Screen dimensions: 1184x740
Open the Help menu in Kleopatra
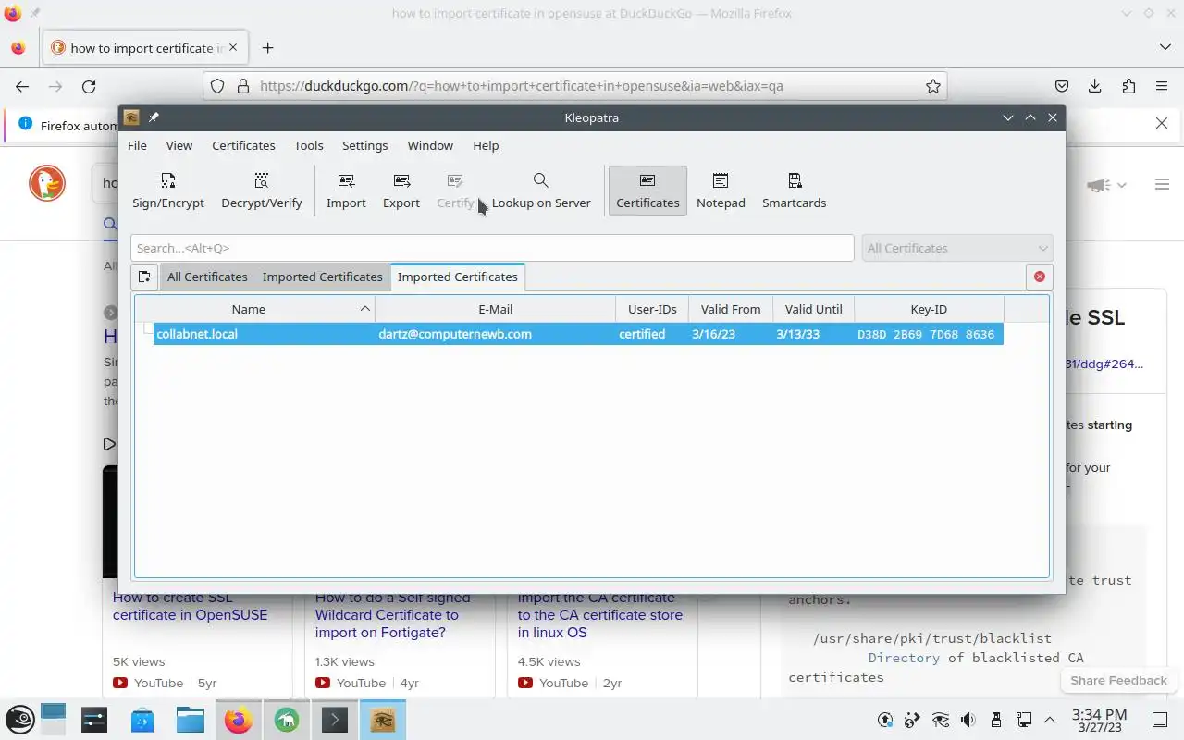[x=486, y=145]
